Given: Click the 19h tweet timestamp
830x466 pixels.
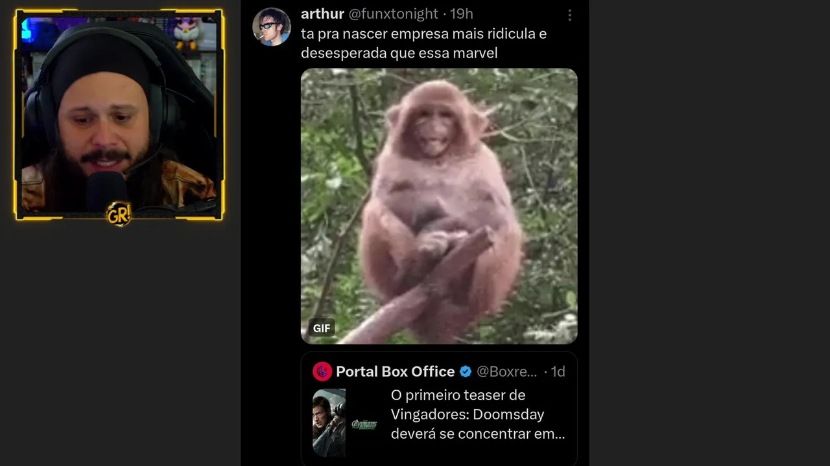Looking at the screenshot, I should click(462, 14).
